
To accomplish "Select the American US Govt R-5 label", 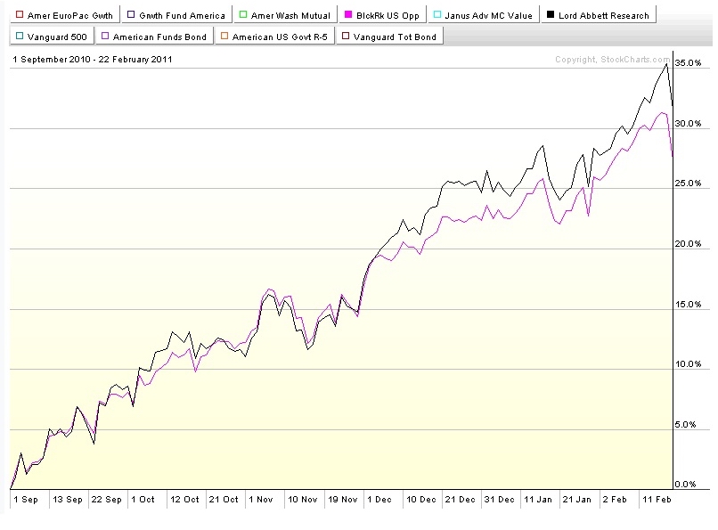I will click(281, 37).
